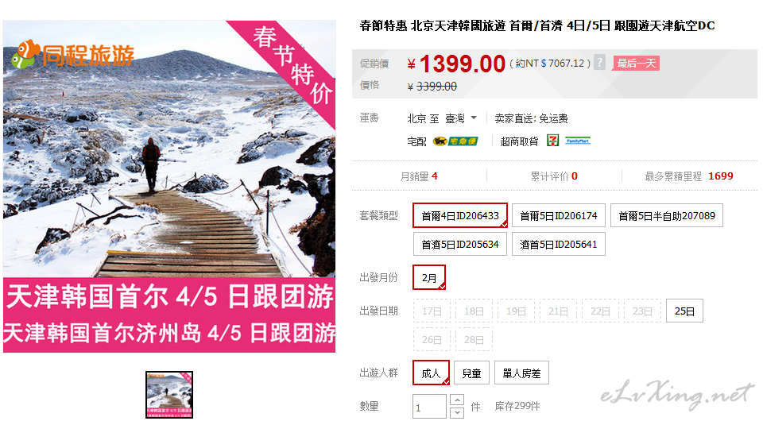763x421 pixels.
Task: Select package 首濟5日ID205634
Action: [x=460, y=244]
